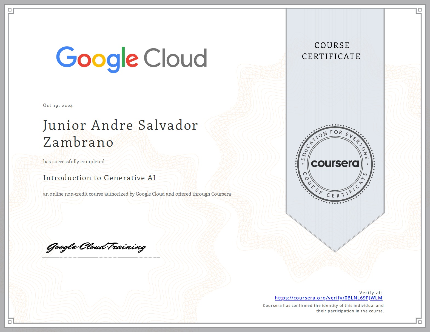
Task: Click the Coursera identity confirmation statement
Action: coord(323,308)
